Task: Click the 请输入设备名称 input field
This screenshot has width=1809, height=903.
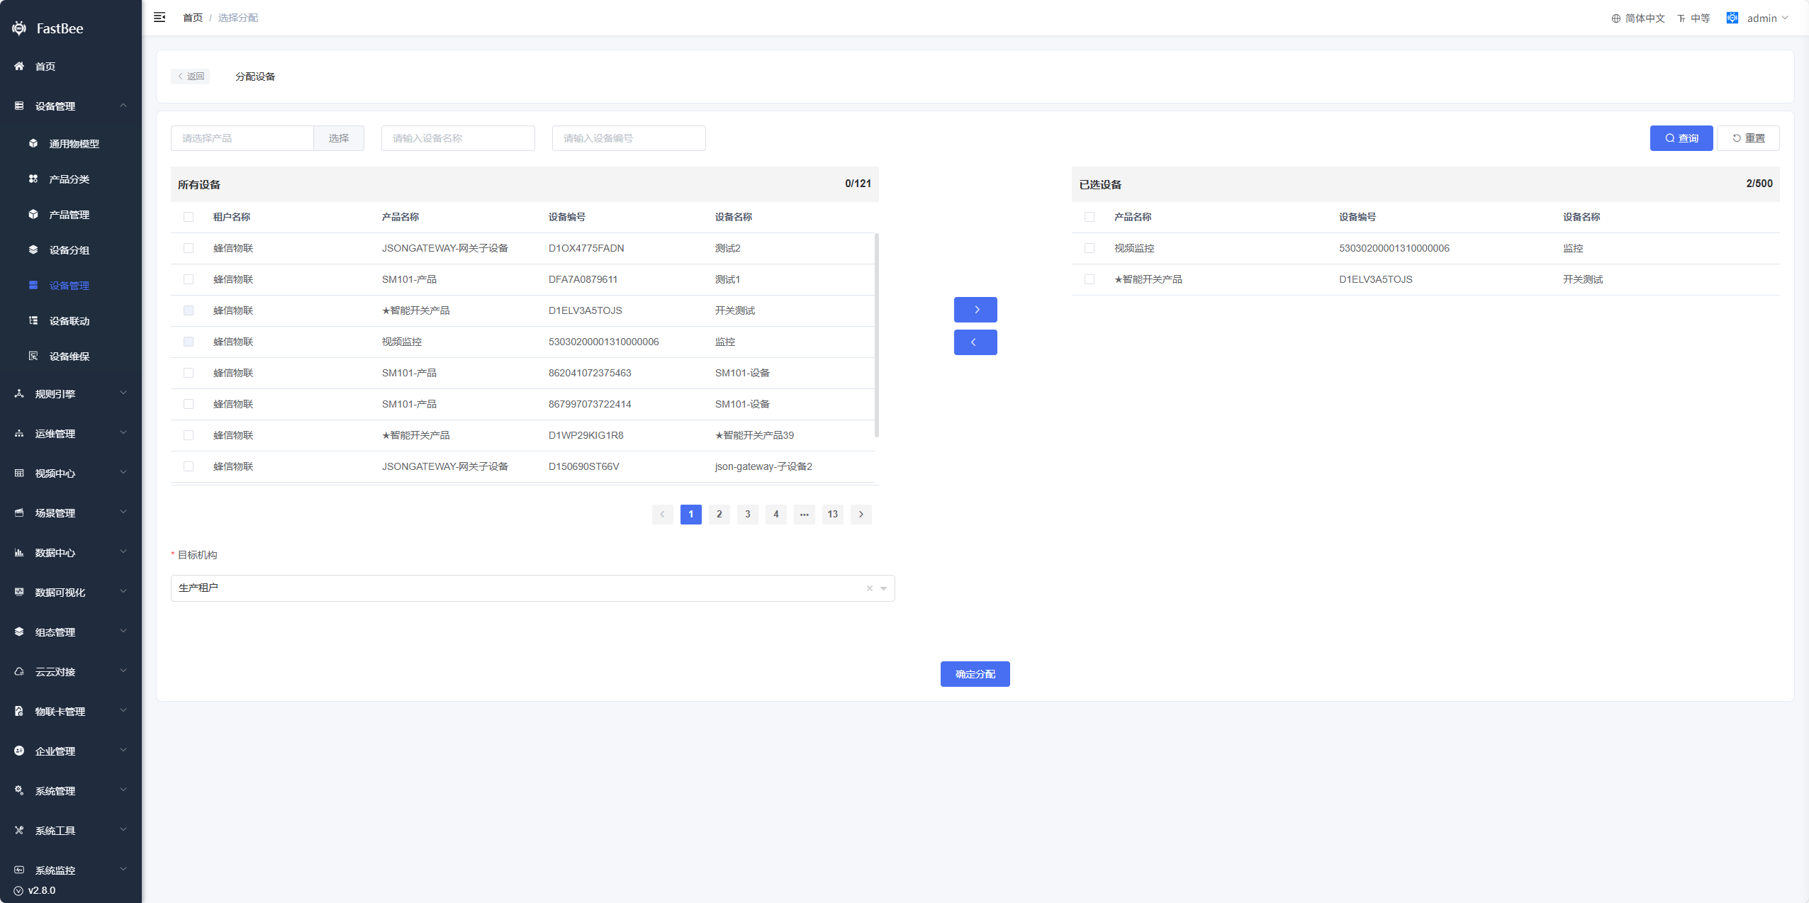Action: (458, 138)
